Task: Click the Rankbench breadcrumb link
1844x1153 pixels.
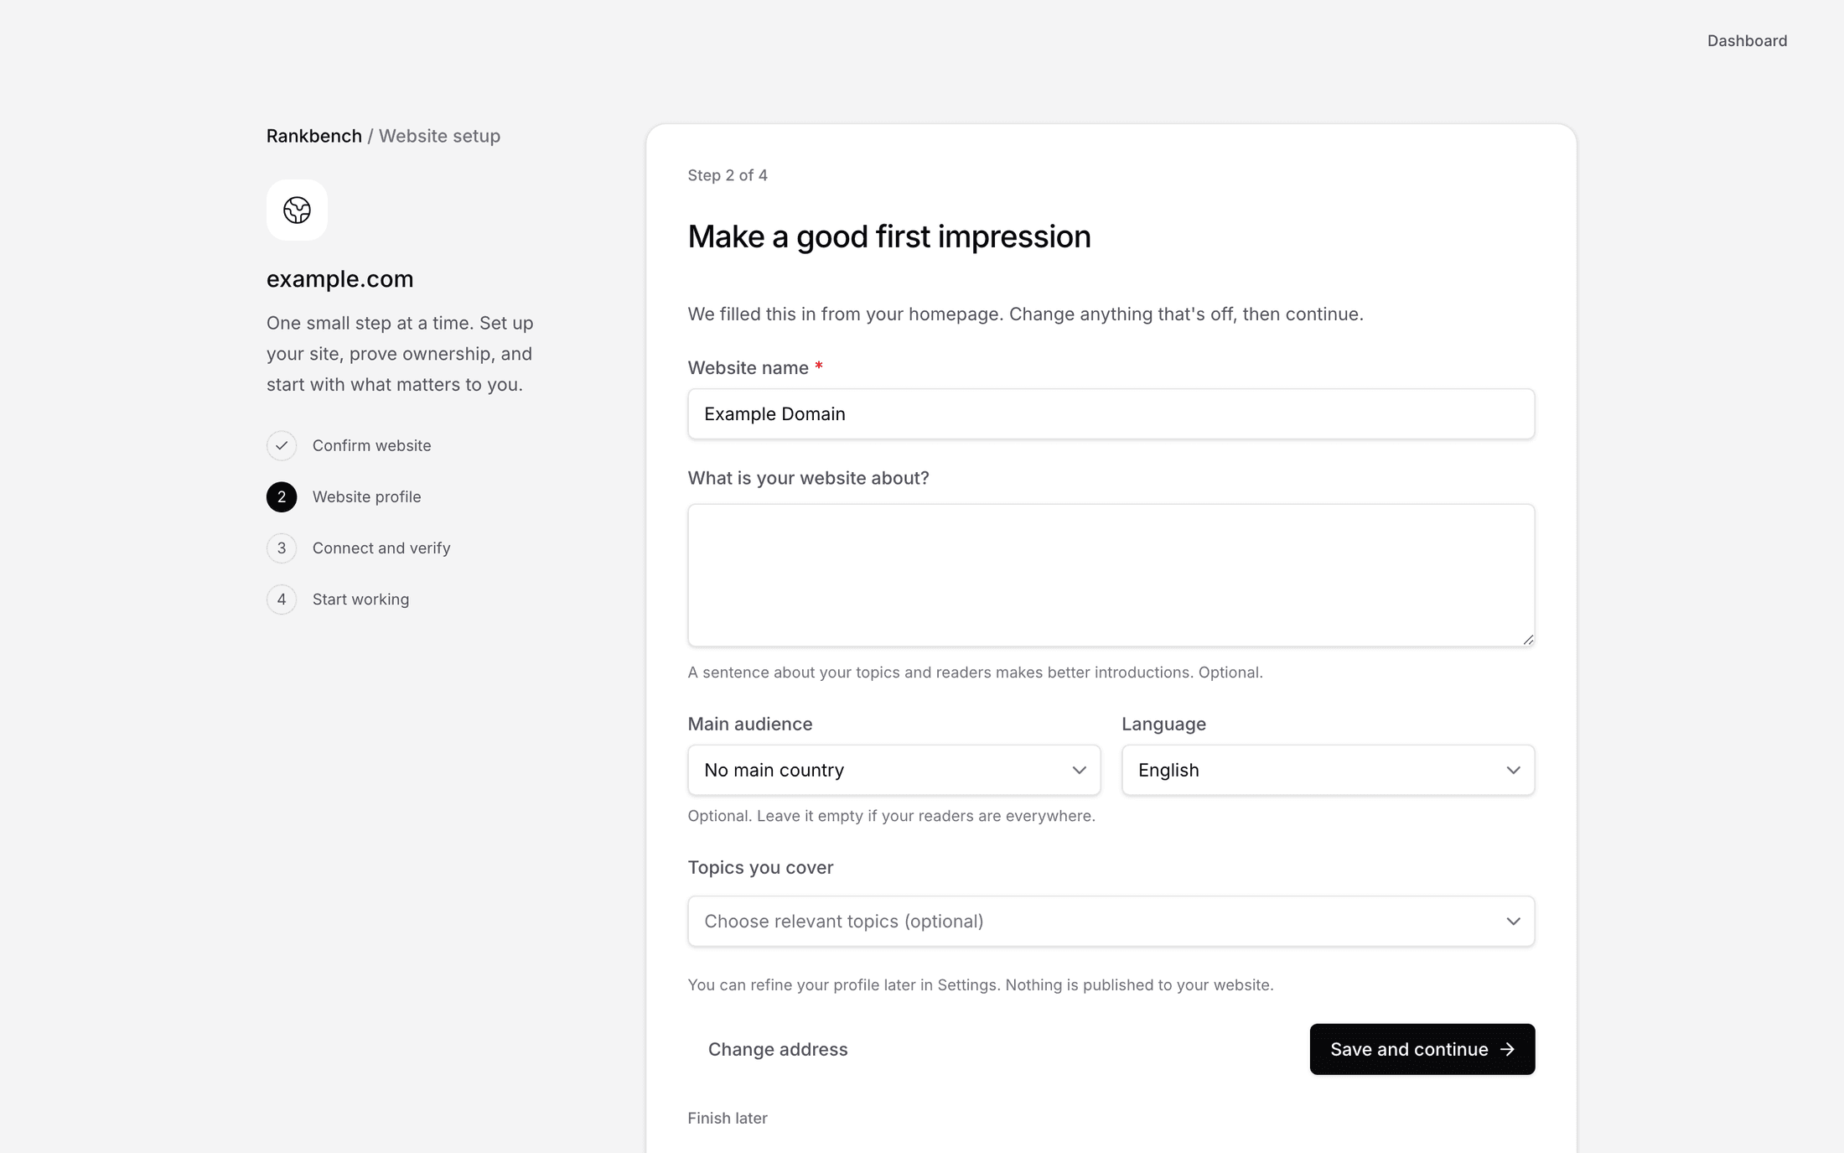Action: (314, 136)
